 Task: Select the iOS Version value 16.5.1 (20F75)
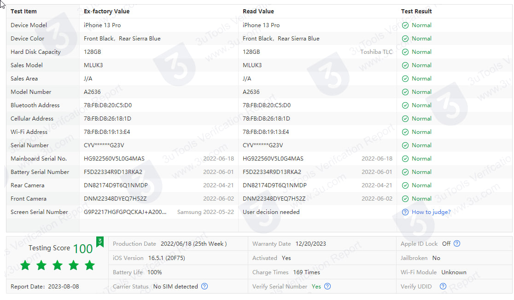click(x=167, y=258)
